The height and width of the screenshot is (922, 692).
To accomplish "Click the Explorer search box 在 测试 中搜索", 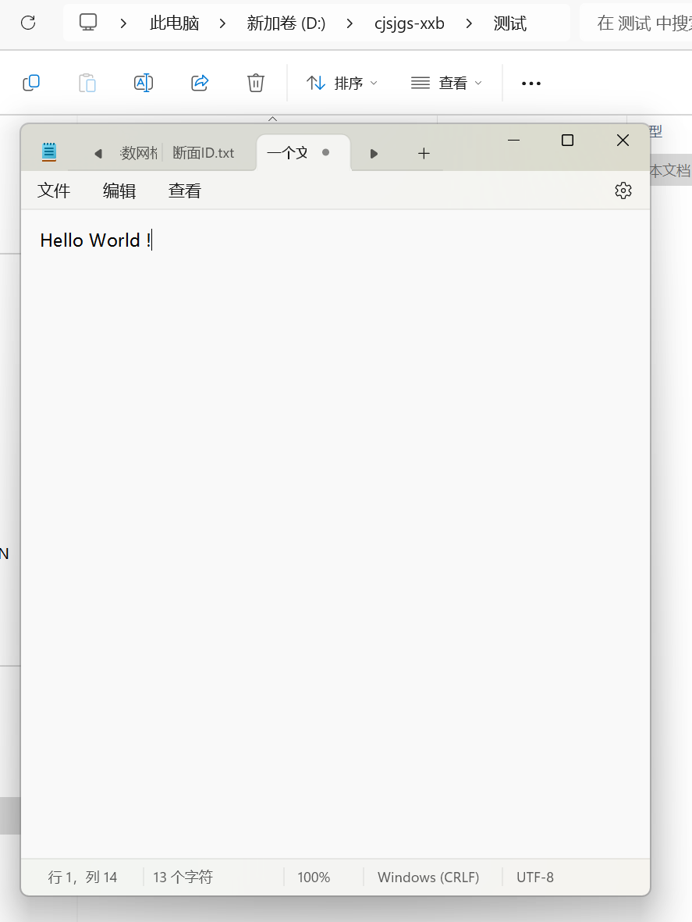I will pyautogui.click(x=637, y=23).
